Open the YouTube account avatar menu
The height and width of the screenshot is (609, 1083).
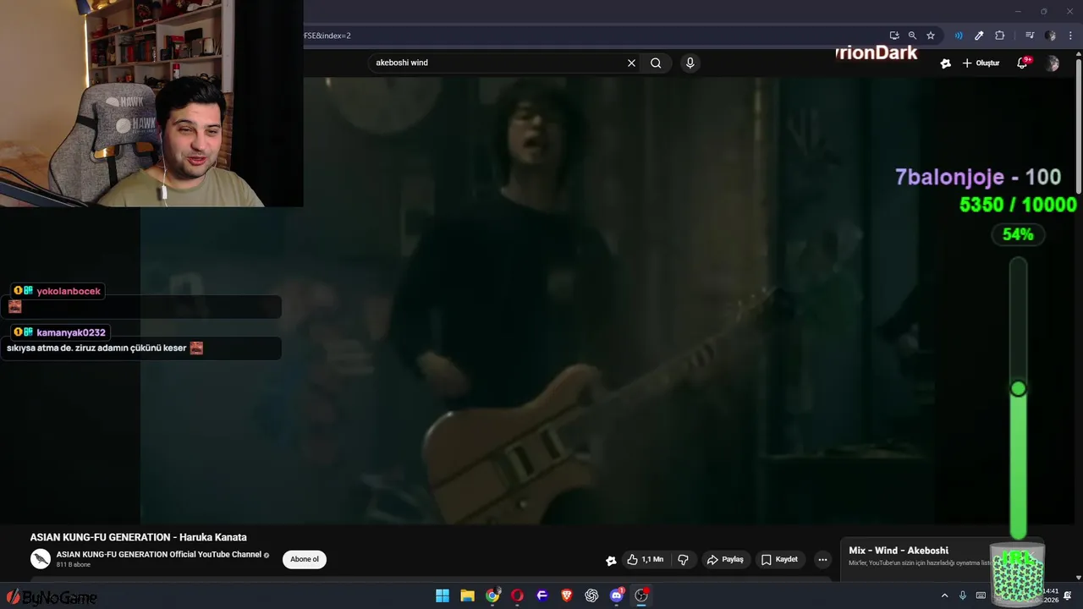(x=1053, y=63)
